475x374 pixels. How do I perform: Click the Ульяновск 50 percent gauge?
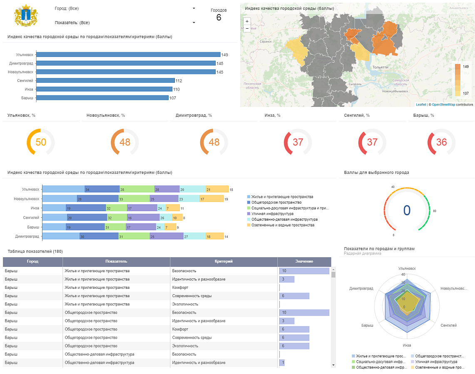click(x=41, y=142)
